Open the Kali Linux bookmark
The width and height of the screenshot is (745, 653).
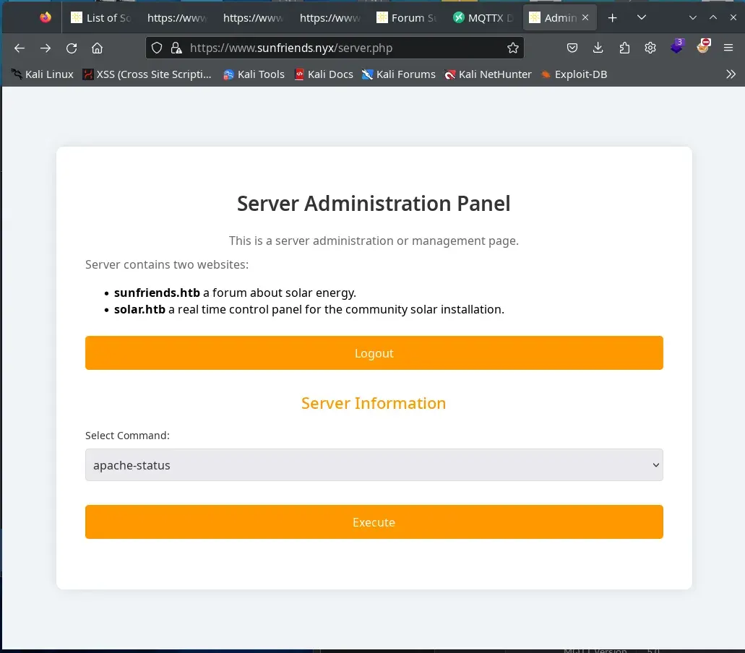[43, 74]
